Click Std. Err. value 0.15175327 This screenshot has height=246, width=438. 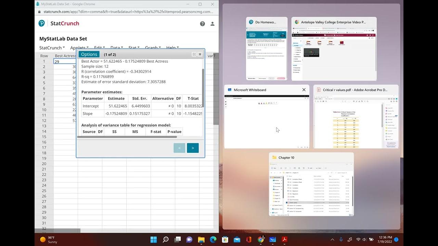140,113
